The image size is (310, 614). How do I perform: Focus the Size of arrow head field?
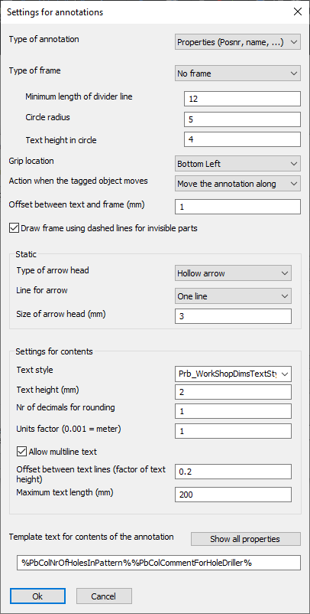click(233, 316)
